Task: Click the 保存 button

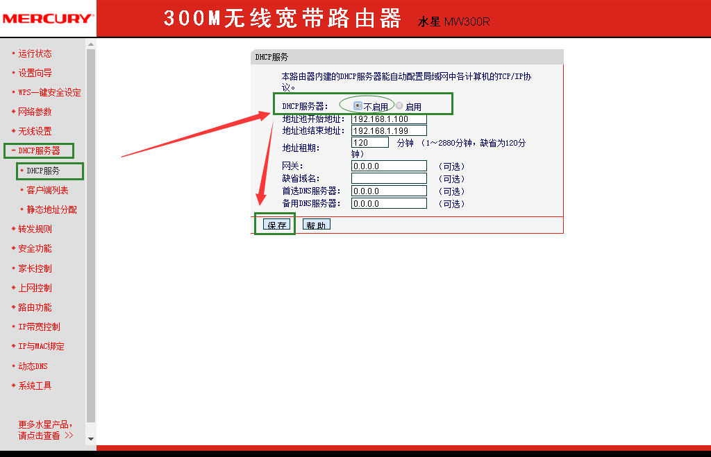Action: tap(276, 225)
